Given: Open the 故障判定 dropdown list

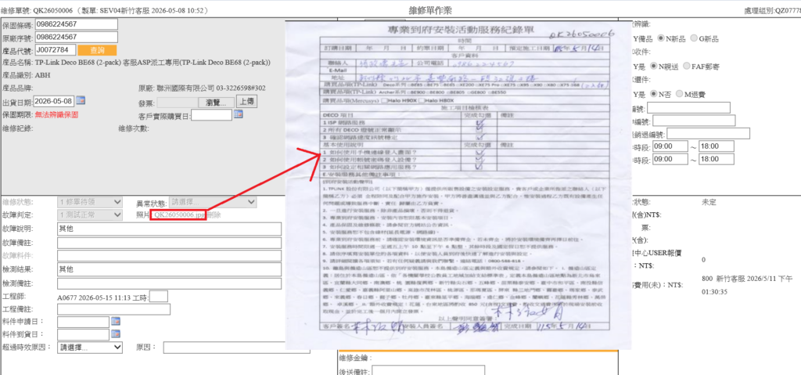Looking at the screenshot, I should [x=90, y=215].
